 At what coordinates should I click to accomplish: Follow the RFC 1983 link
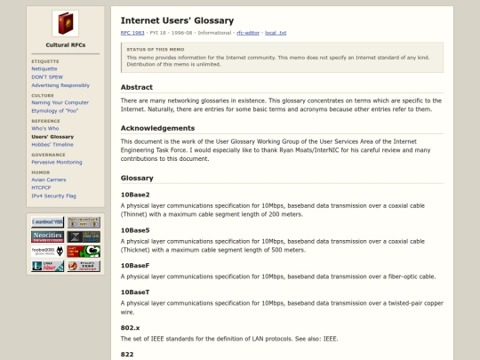[x=132, y=33]
